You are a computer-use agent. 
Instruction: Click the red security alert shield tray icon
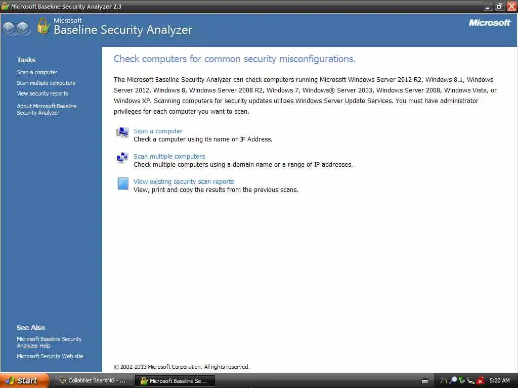tap(481, 381)
